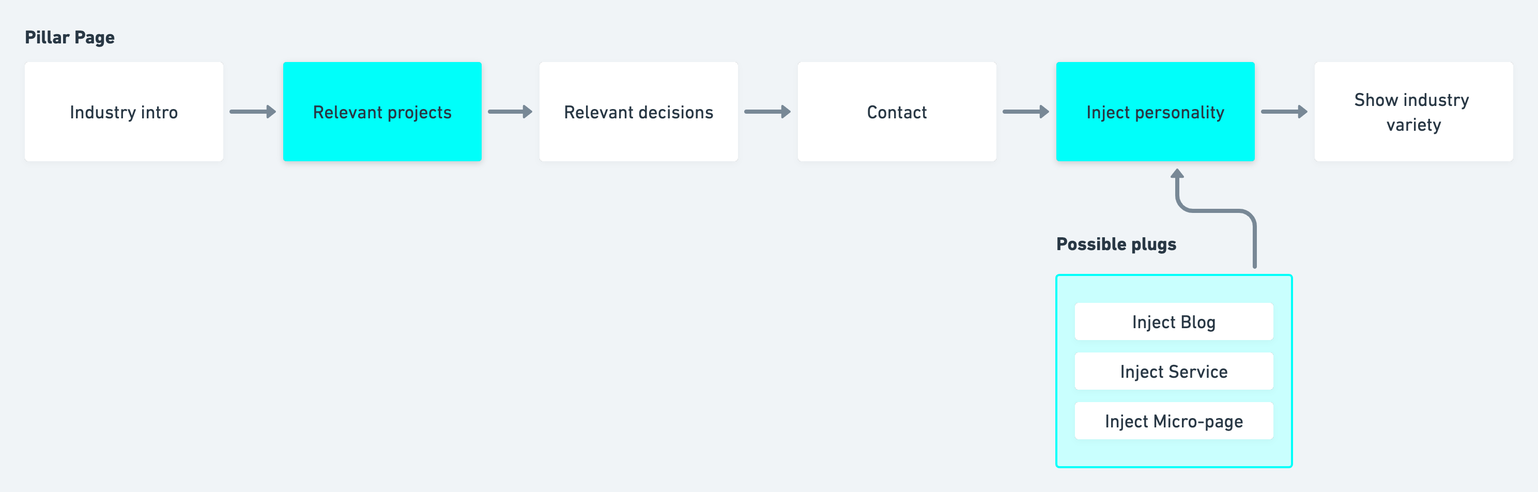Image resolution: width=1538 pixels, height=492 pixels.
Task: Select the Inject Service plug
Action: pyautogui.click(x=1174, y=372)
